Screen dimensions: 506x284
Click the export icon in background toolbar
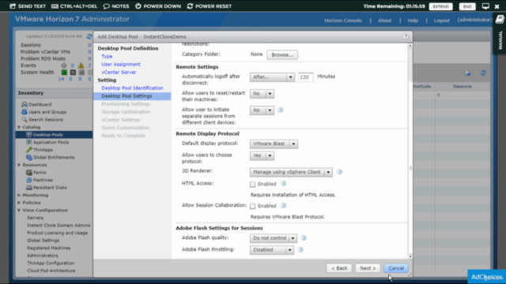coord(467,73)
